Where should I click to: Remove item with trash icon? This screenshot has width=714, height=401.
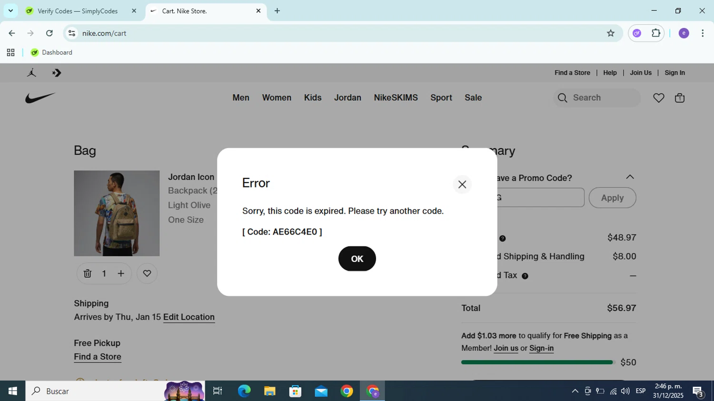(x=88, y=274)
